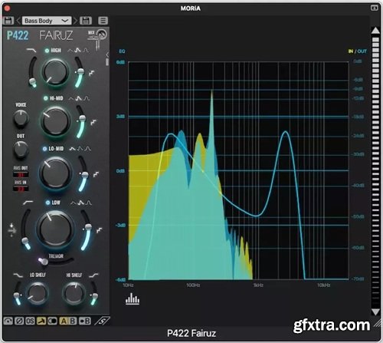Click the LOW band gain slider handle
Image resolution: width=383 pixels, height=343 pixels.
tap(88, 227)
